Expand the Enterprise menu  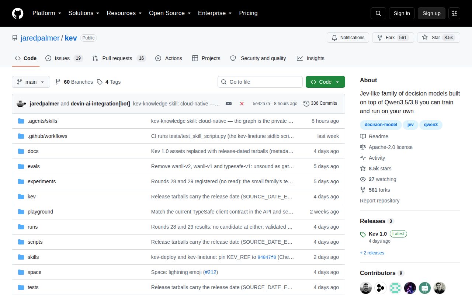(215, 13)
